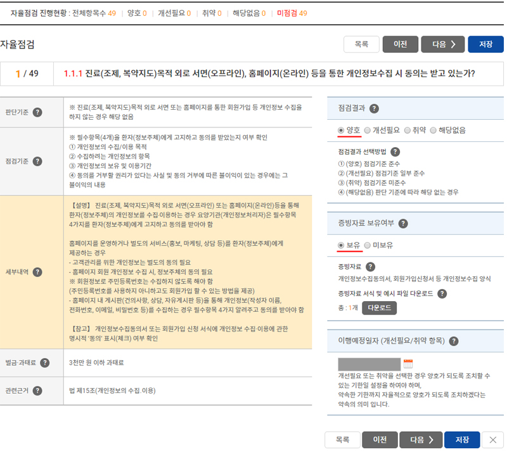Click help icon next to 점검기준
Viewport: 507px width, 452px height.
(x=37, y=162)
